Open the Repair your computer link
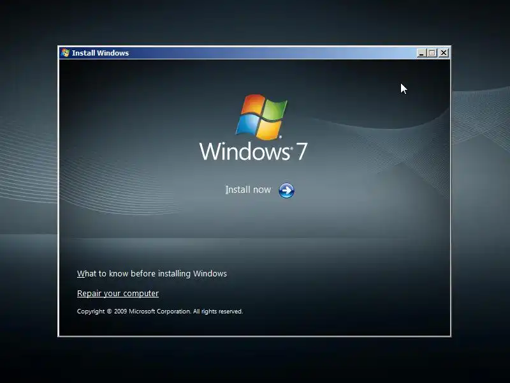Screen dimensions: 510x383 (x=118, y=294)
